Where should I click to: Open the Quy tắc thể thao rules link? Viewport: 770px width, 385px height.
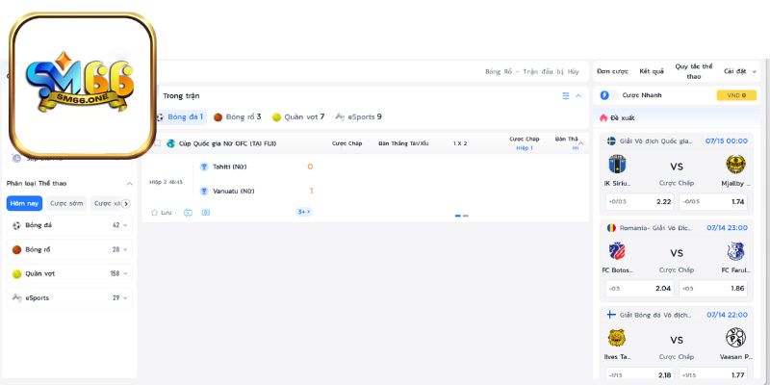pos(693,71)
